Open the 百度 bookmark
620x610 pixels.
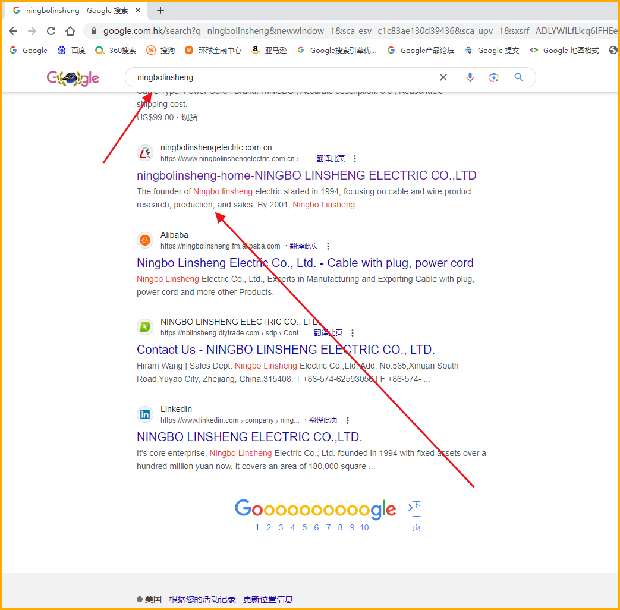[71, 51]
